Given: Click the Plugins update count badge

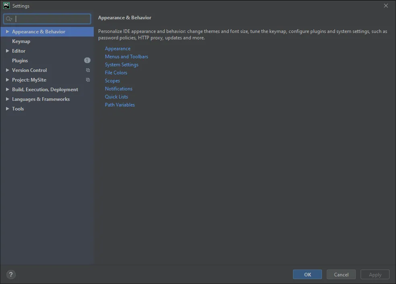Looking at the screenshot, I should tap(87, 60).
